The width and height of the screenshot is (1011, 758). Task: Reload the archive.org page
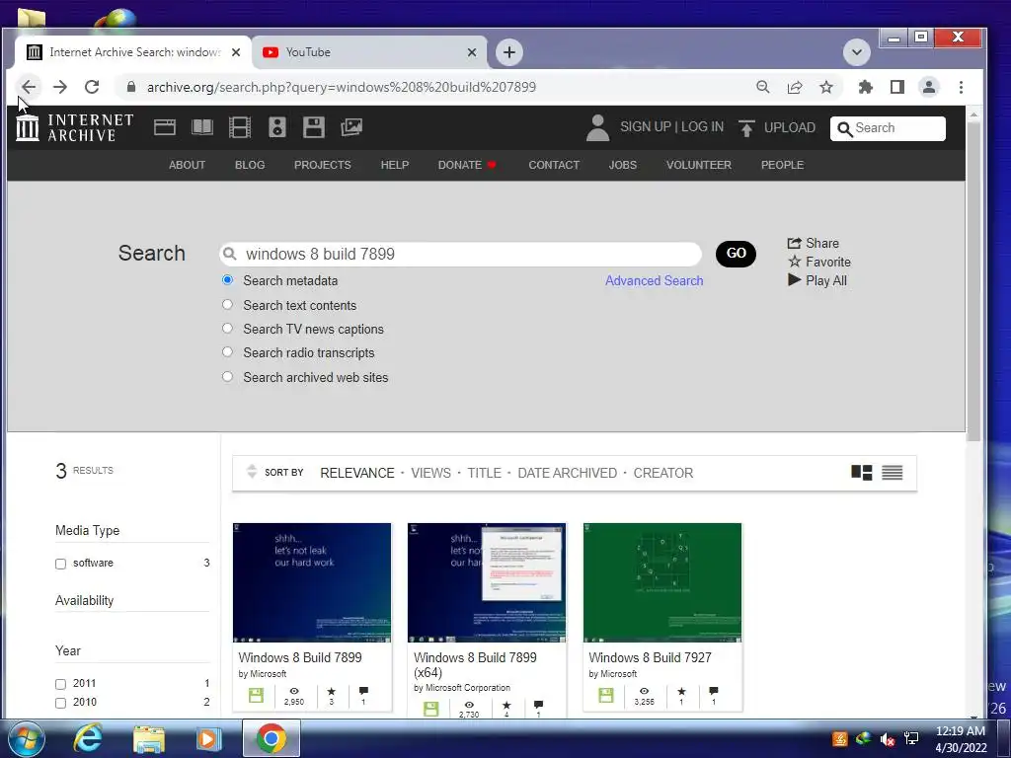coord(92,87)
